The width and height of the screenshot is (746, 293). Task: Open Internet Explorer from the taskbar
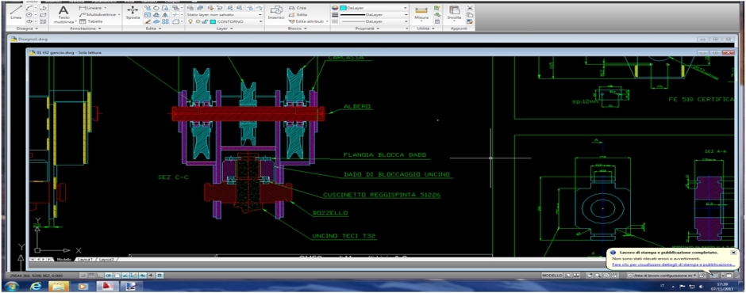[37, 287]
